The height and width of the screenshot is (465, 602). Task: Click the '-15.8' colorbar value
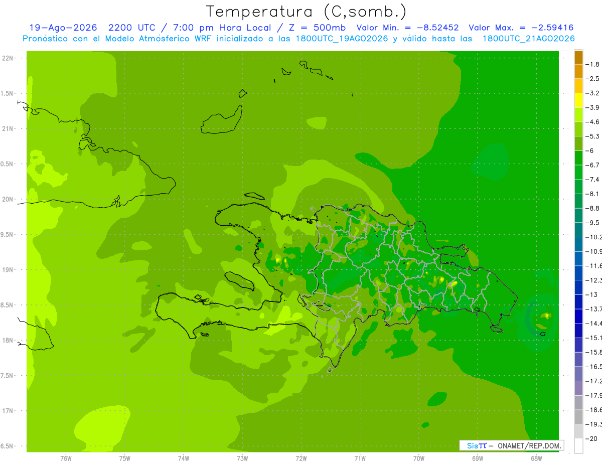click(593, 352)
